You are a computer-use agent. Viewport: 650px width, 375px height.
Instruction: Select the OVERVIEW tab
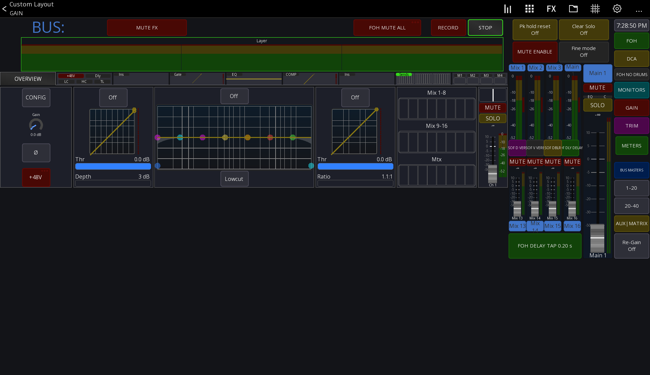click(28, 79)
